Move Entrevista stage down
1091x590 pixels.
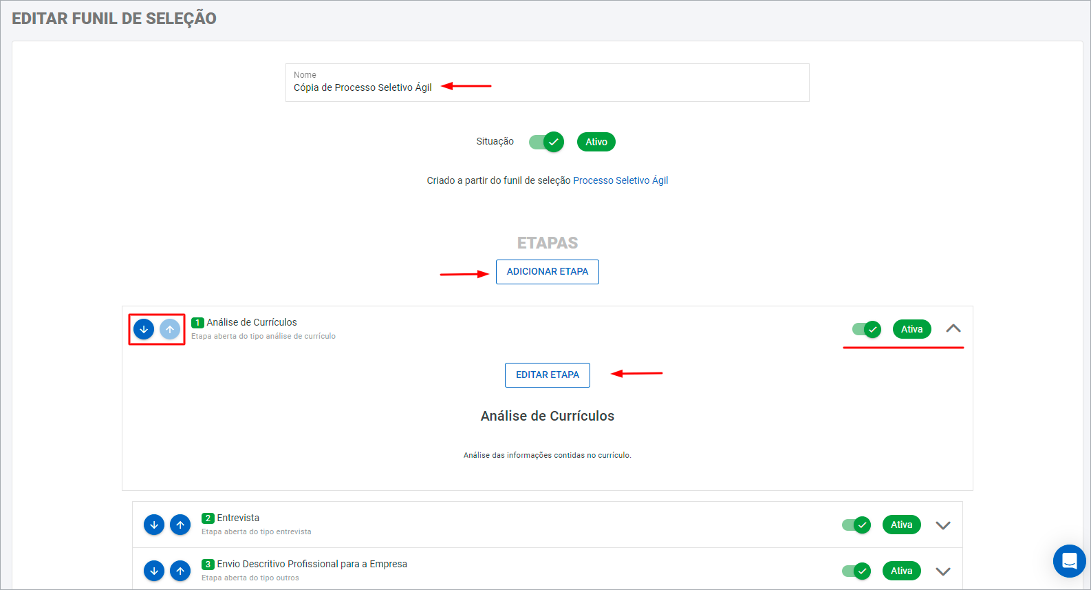pos(154,525)
